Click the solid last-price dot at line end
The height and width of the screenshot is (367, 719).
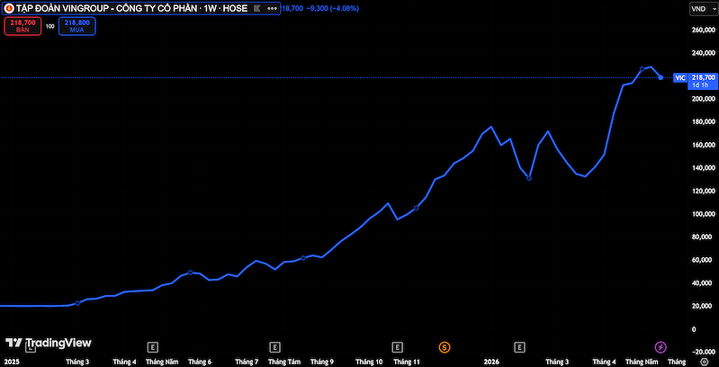coord(661,77)
